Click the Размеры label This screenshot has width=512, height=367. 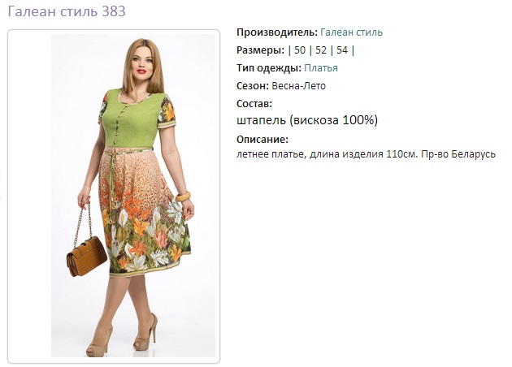(260, 50)
